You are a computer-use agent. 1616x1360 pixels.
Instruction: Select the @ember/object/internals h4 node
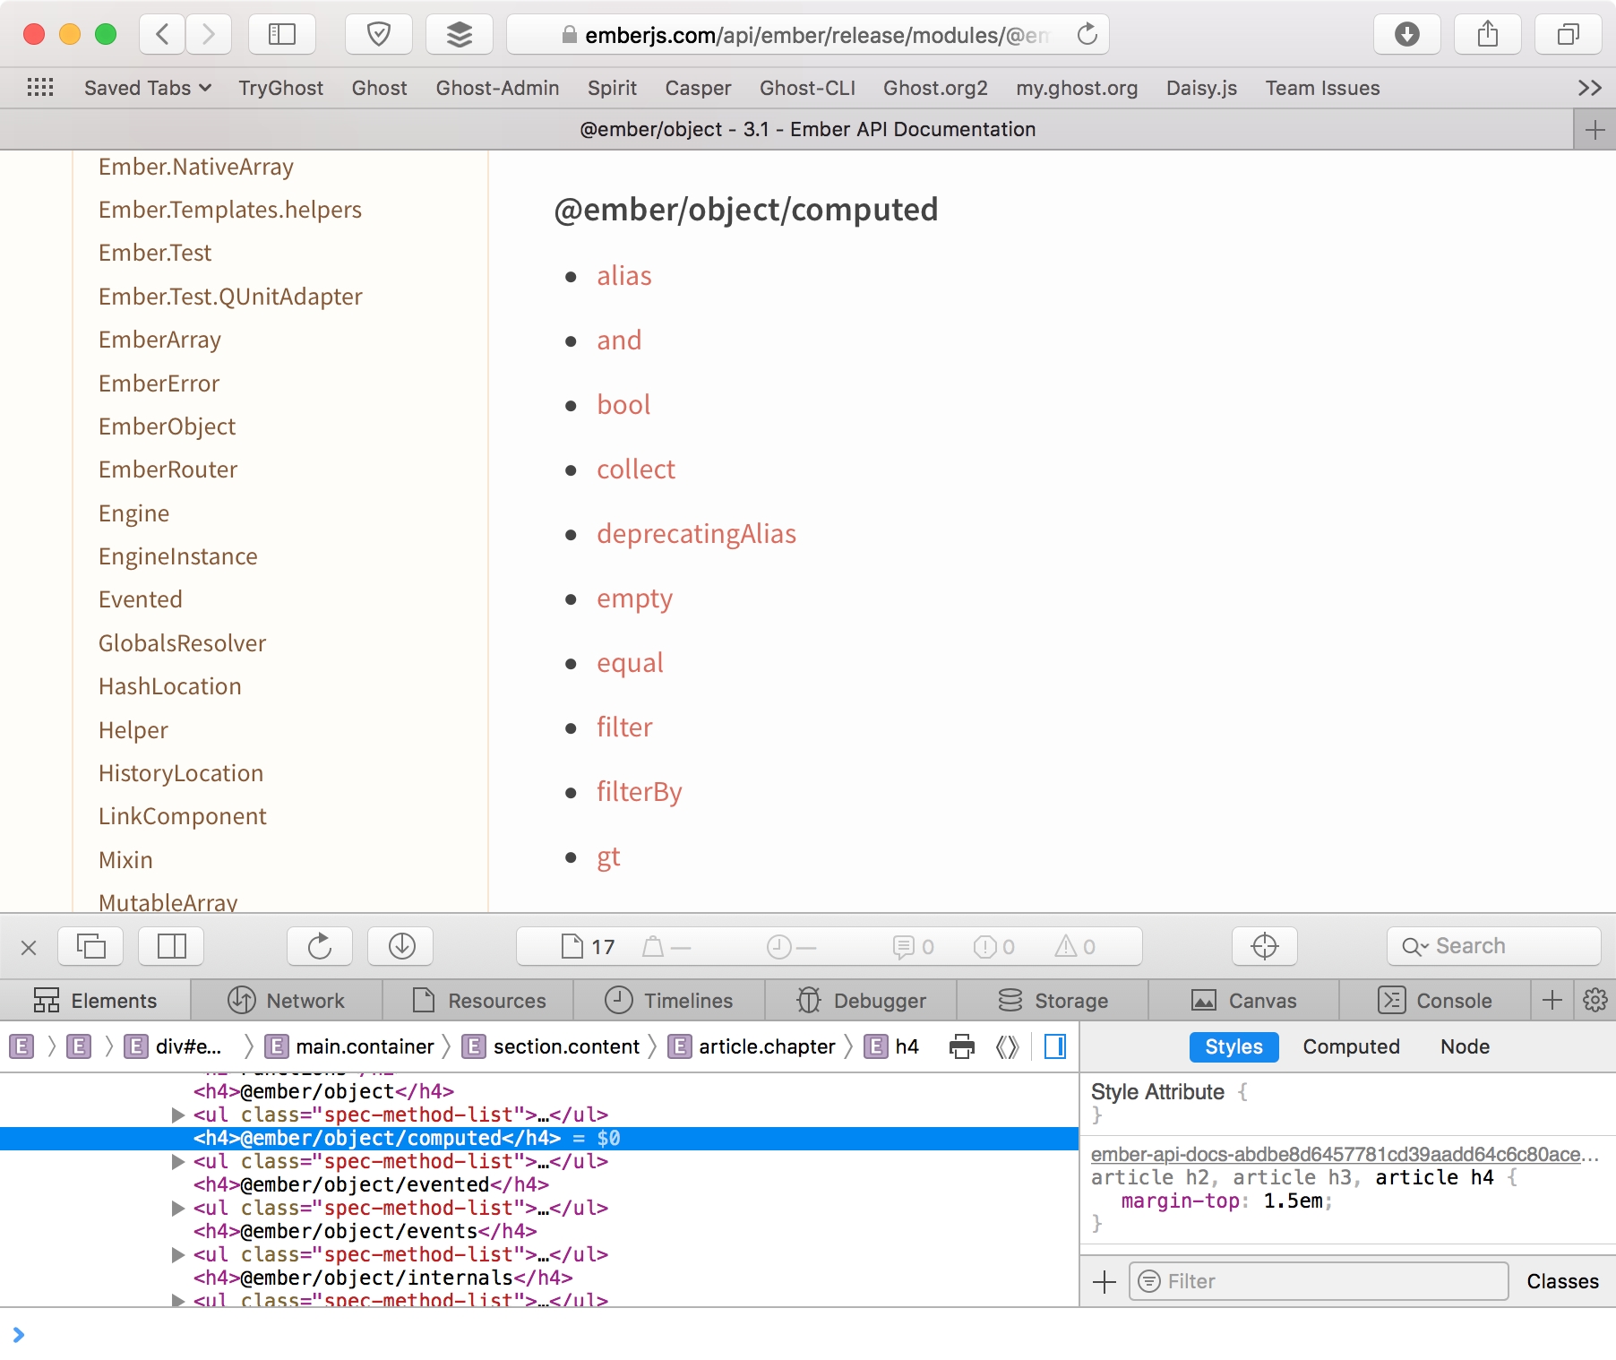point(383,1278)
